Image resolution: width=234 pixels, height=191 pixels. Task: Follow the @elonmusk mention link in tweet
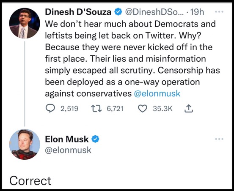coord(157,93)
